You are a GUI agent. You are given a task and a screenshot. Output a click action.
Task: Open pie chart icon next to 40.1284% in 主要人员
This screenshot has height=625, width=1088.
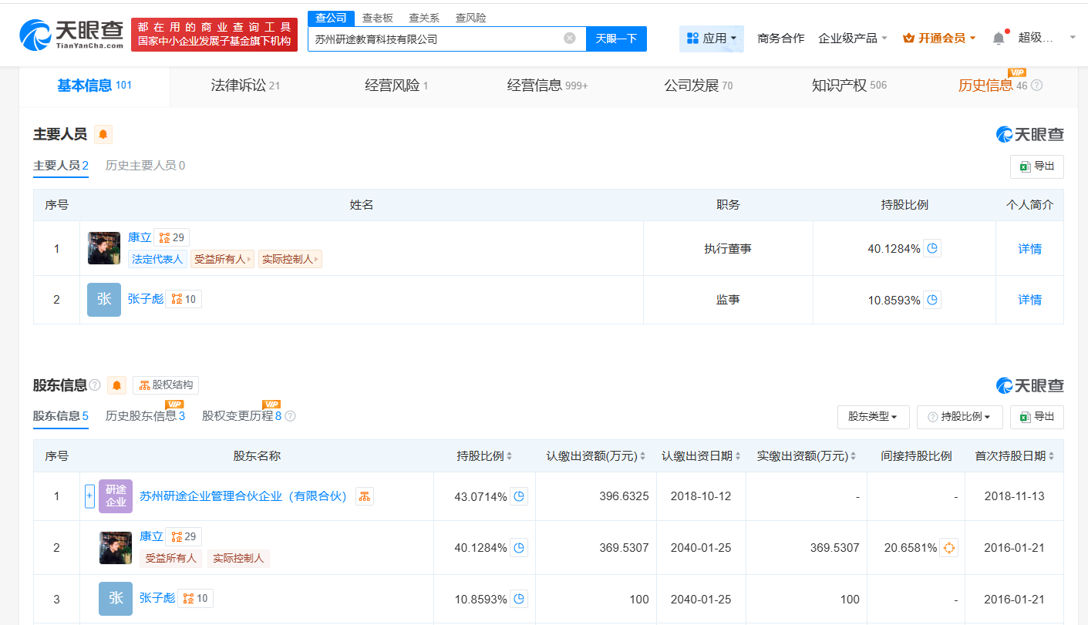point(932,248)
